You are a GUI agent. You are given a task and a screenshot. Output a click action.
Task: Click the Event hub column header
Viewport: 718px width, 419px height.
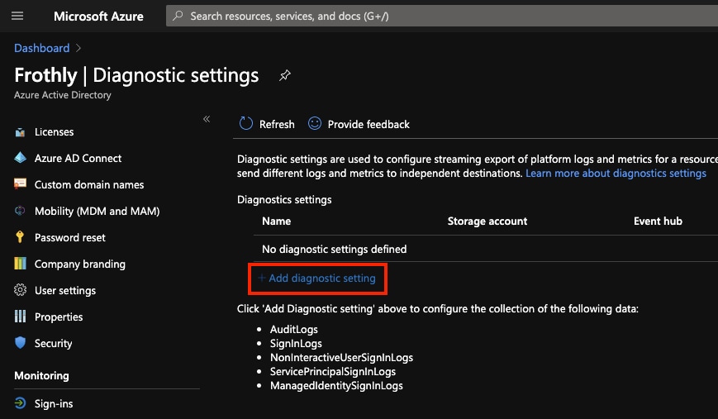(x=658, y=221)
